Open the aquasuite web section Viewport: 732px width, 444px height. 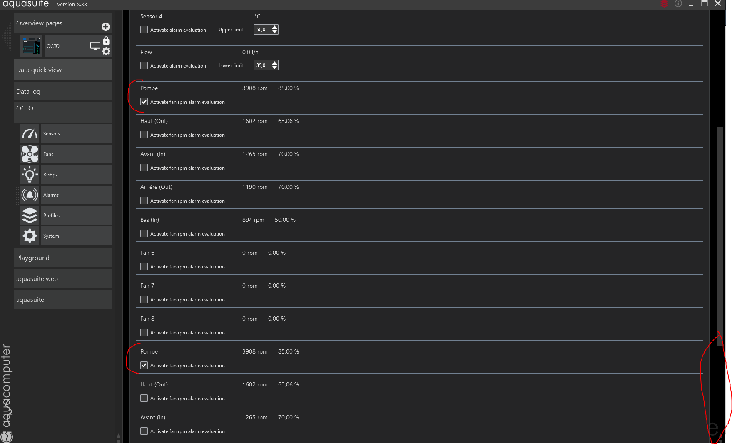pyautogui.click(x=62, y=279)
